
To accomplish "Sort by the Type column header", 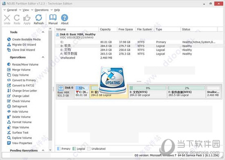I will tap(167, 29).
